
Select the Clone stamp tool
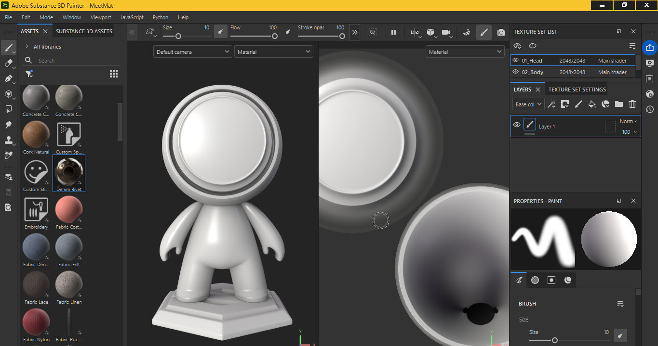click(x=8, y=140)
